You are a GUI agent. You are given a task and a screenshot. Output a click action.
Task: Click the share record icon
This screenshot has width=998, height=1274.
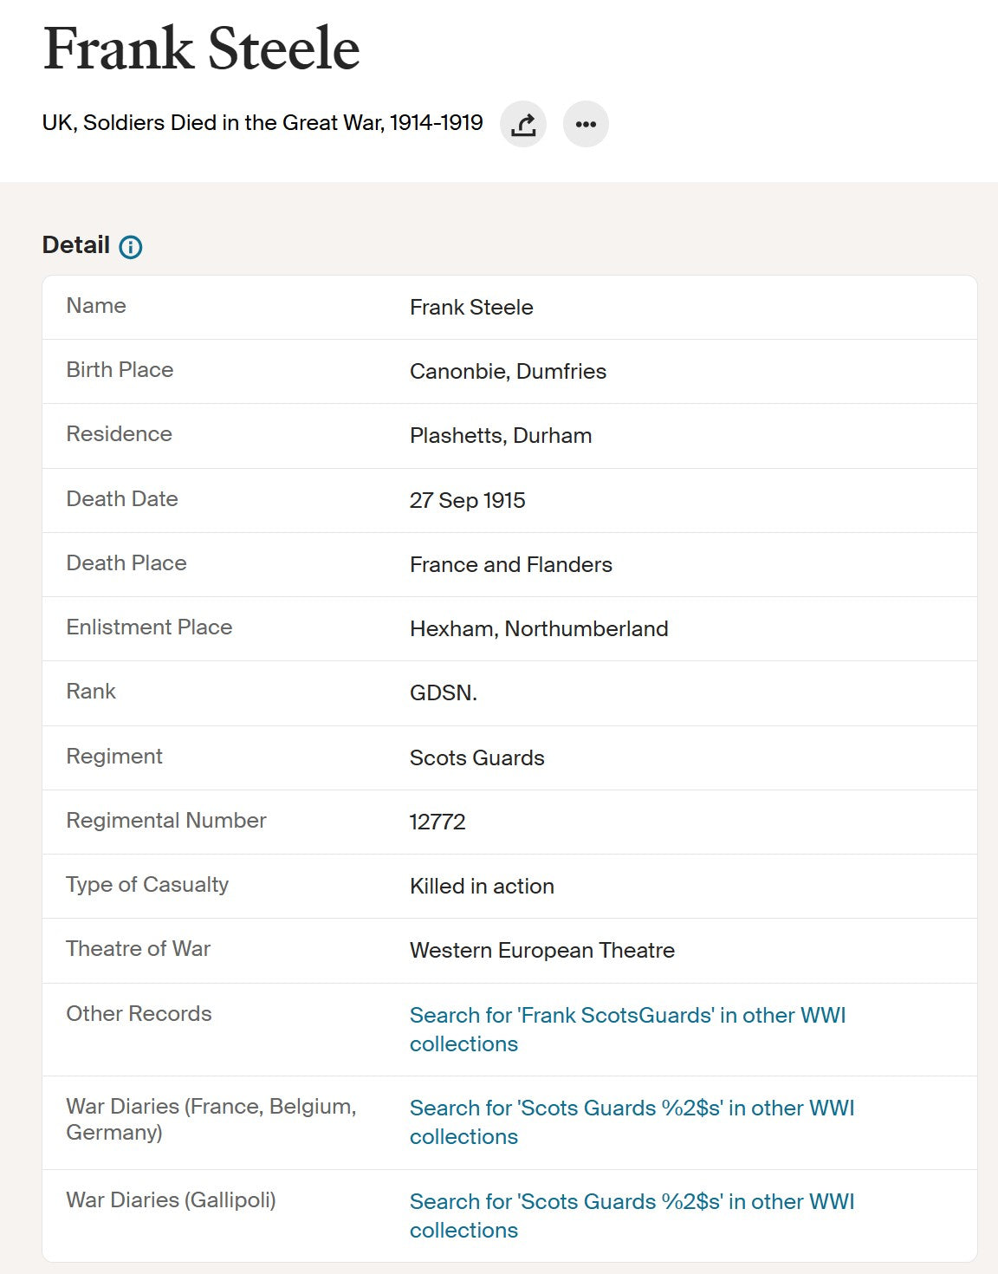[523, 124]
